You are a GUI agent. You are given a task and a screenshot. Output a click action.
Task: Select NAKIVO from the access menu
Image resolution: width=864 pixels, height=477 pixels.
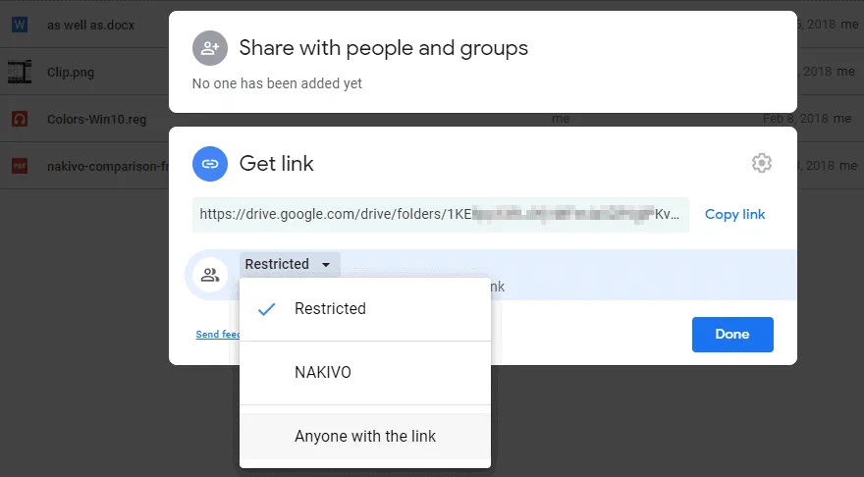[322, 373]
